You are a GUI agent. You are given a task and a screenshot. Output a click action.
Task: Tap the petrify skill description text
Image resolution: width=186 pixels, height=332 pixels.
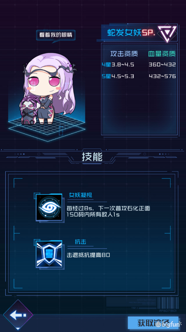pyautogui.click(x=108, y=211)
